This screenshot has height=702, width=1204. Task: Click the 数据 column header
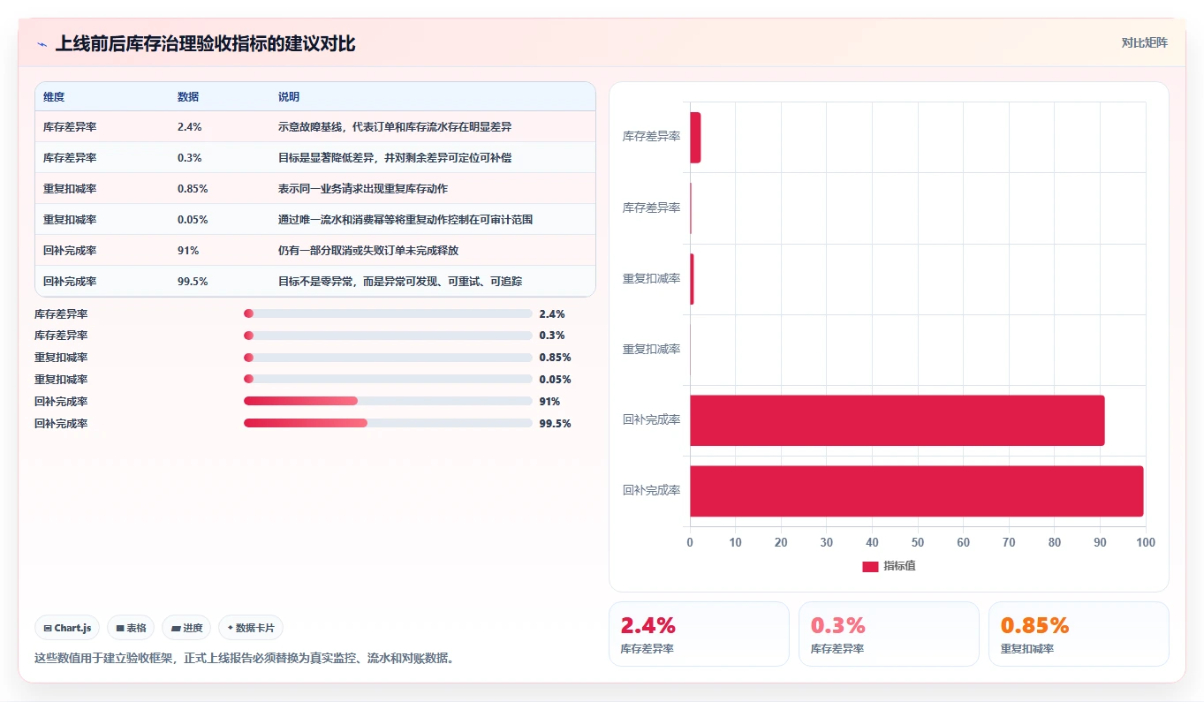tap(188, 96)
